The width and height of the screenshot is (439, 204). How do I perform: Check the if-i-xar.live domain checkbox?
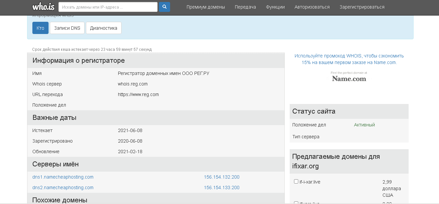pos(296,181)
